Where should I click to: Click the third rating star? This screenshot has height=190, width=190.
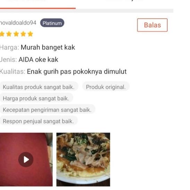tap(16, 34)
